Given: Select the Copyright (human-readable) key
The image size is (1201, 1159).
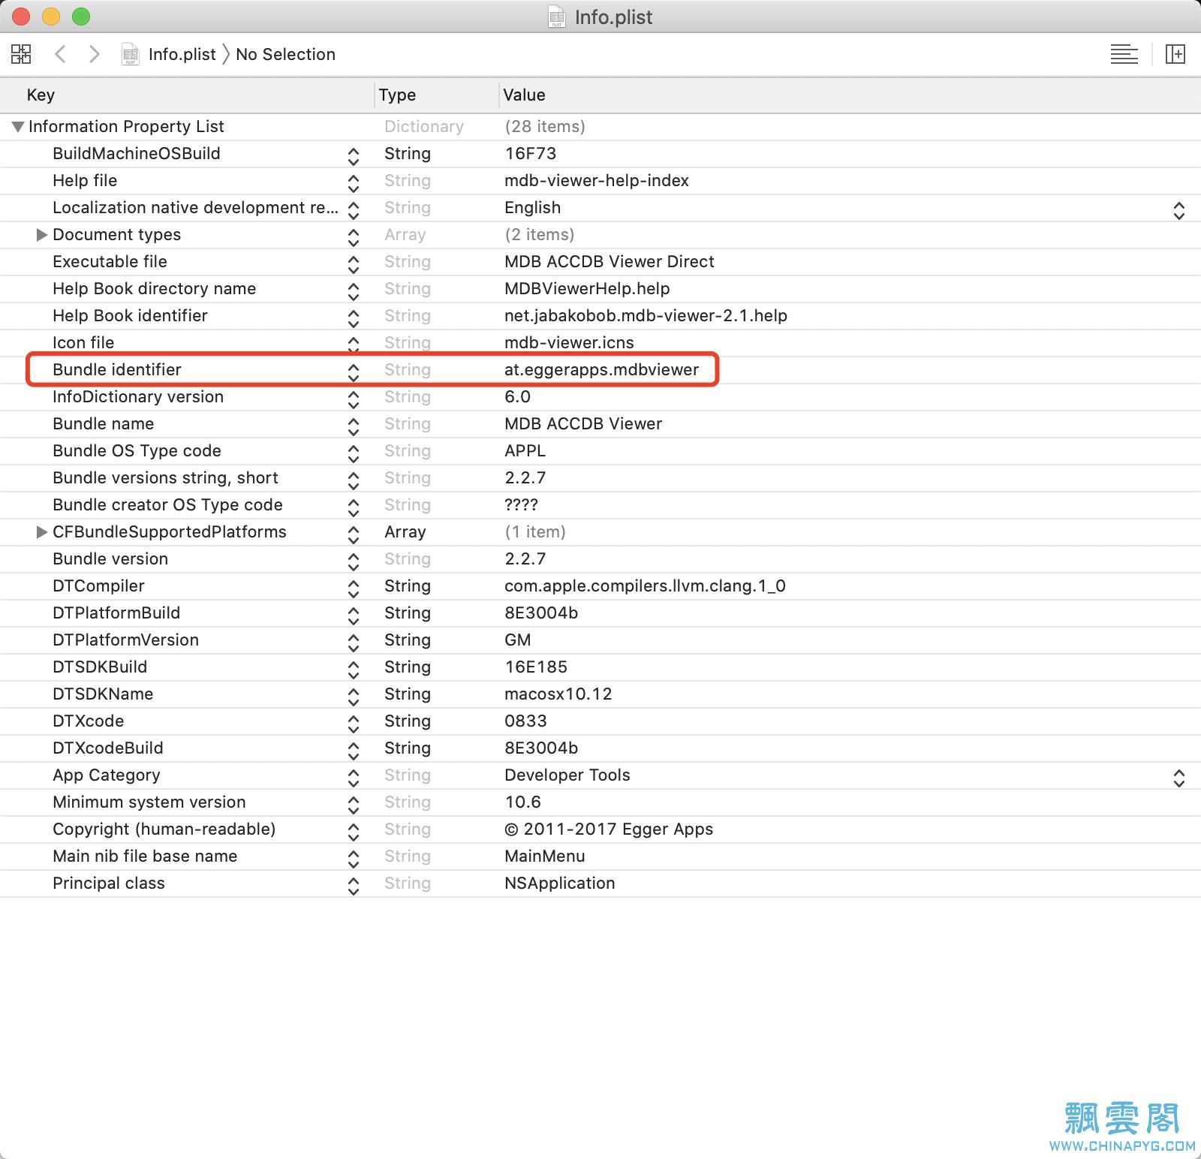Looking at the screenshot, I should tap(164, 829).
